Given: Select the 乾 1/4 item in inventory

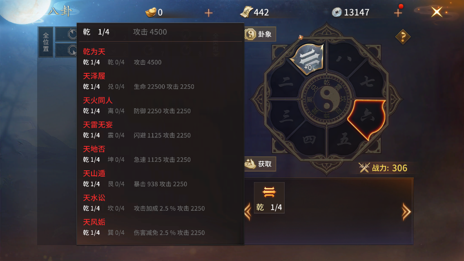Looking at the screenshot, I should [269, 198].
